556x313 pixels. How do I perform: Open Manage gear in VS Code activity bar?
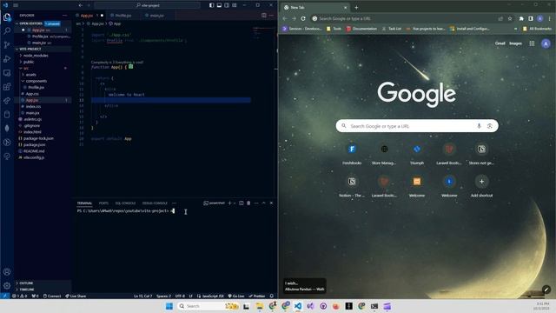coord(7,286)
